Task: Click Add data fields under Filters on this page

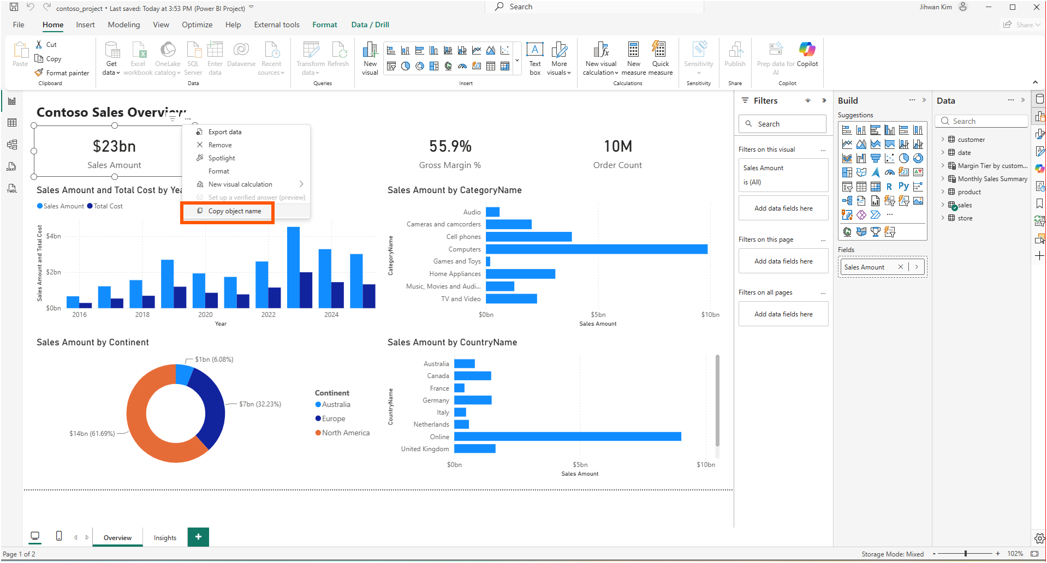Action: (x=783, y=261)
